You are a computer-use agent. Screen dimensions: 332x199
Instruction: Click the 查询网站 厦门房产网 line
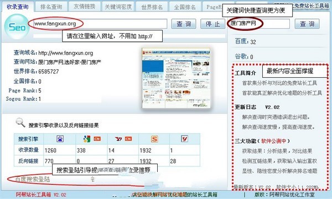[x=58, y=62]
